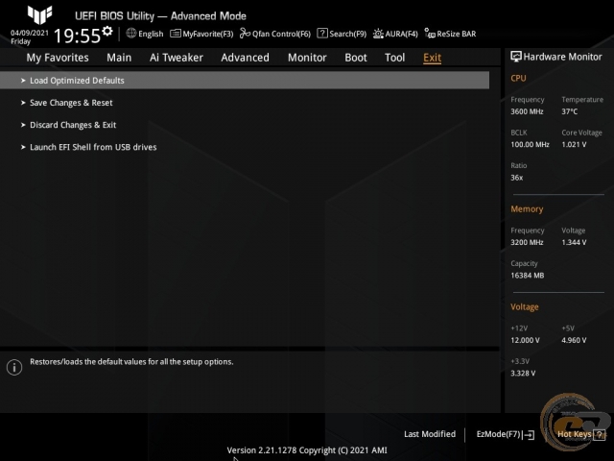Open Search(F9) tool
The height and width of the screenshot is (461, 614).
347,35
